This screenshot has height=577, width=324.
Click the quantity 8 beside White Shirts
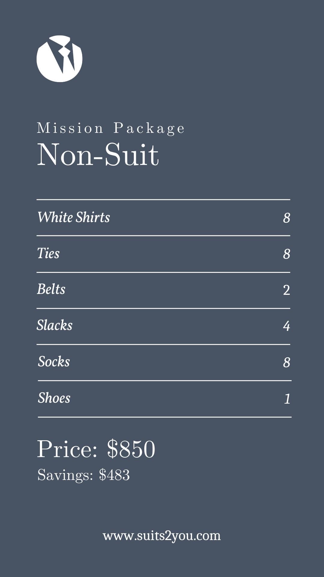coord(286,218)
